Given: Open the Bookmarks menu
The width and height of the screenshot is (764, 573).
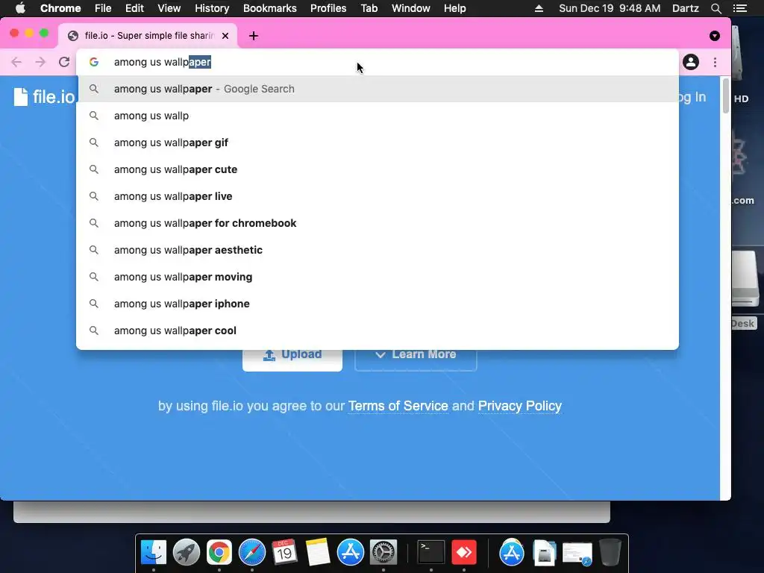Looking at the screenshot, I should (270, 8).
